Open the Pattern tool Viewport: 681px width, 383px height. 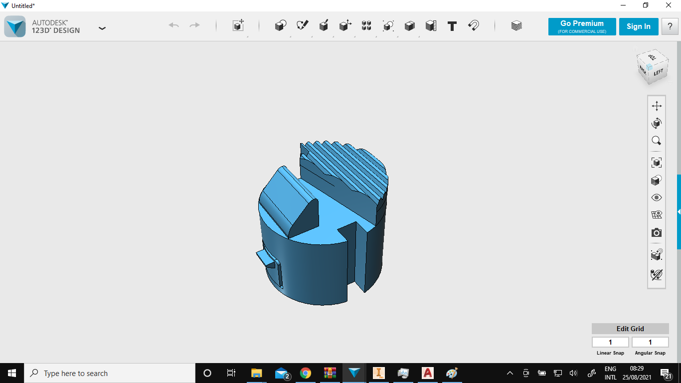(x=366, y=26)
